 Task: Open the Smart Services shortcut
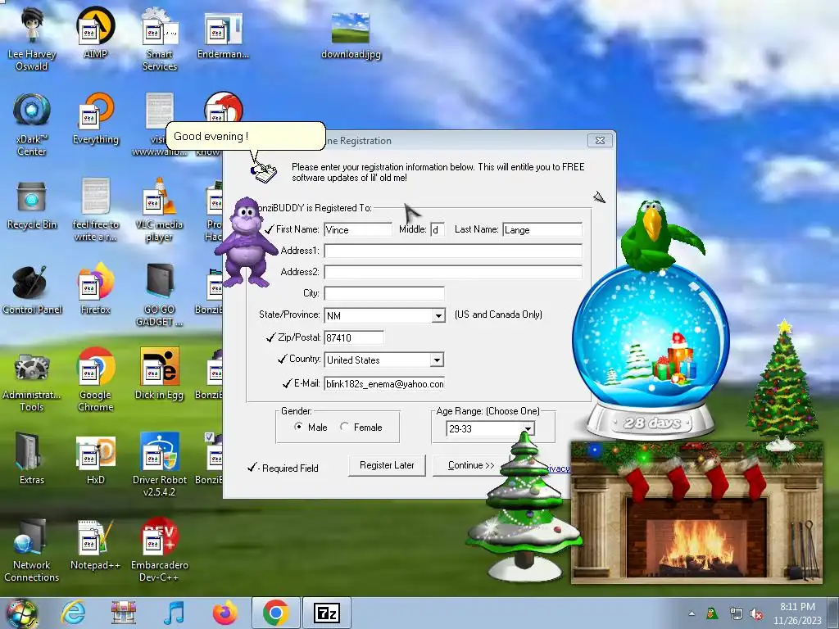pos(160,38)
